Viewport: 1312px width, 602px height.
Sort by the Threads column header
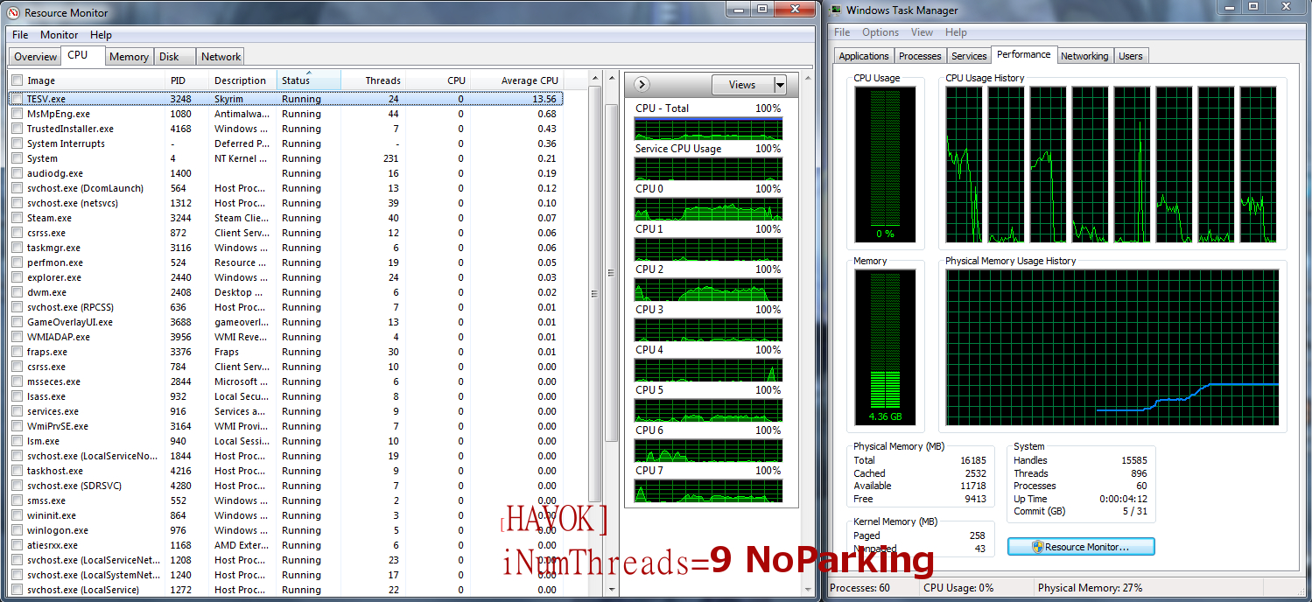374,80
